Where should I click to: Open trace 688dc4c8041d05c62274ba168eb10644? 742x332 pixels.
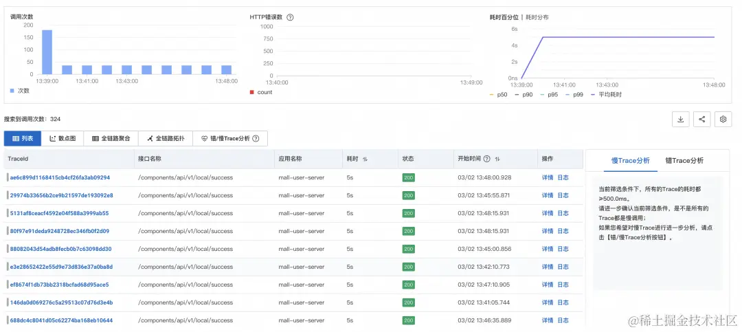point(62,320)
